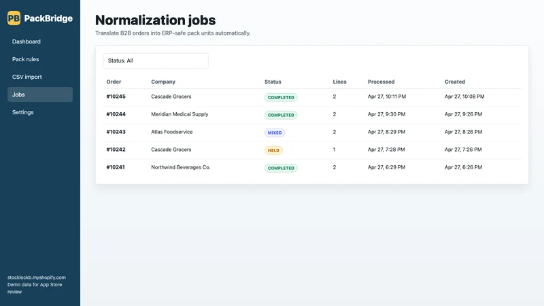Click COMPLETED badge for order #10244

pos(281,115)
